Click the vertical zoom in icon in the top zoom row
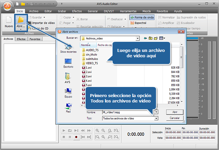This screenshot has height=150, width=219. tap(116, 130)
